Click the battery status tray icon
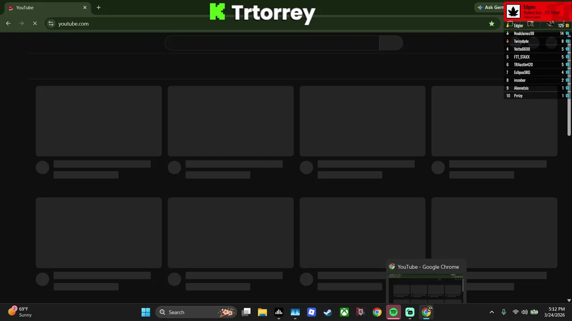 [534, 312]
